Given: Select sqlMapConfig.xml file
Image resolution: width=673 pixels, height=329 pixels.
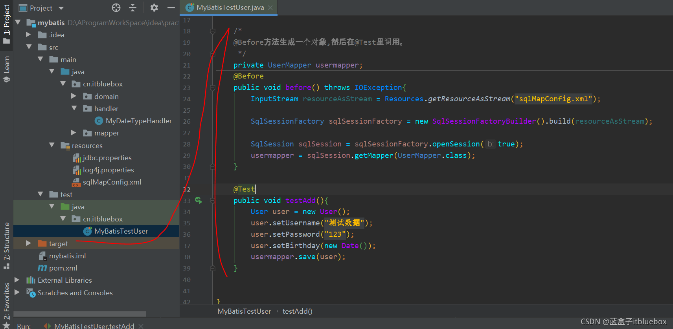Looking at the screenshot, I should coord(112,182).
